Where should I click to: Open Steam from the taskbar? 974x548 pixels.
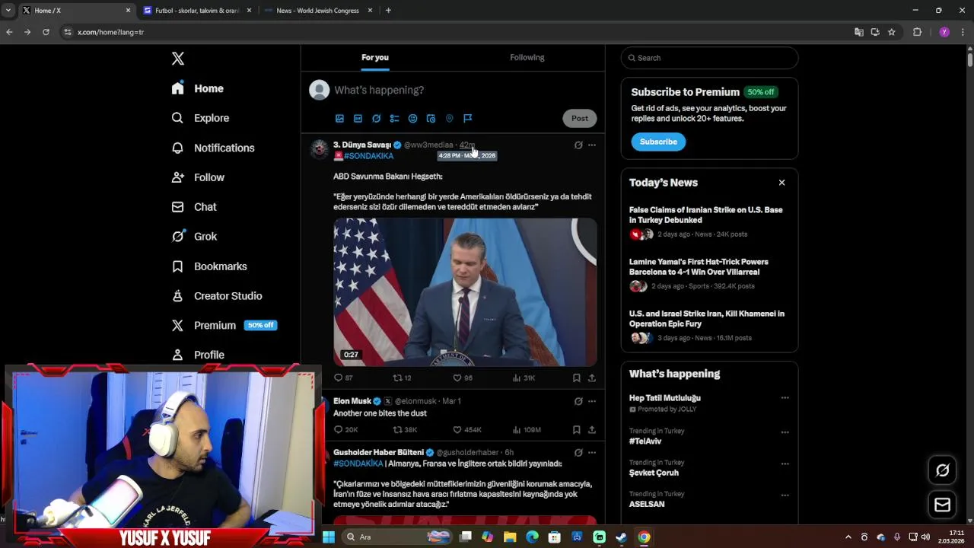tap(621, 537)
